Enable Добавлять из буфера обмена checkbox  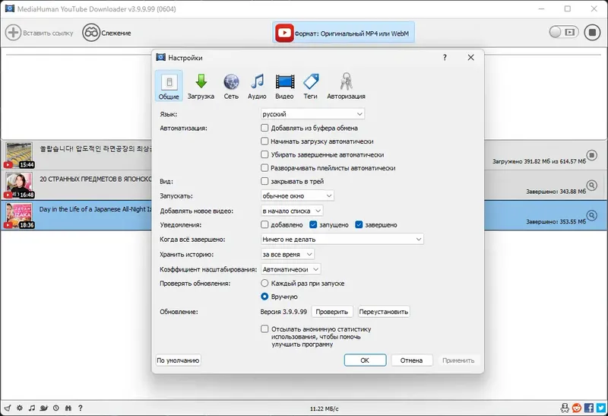click(264, 128)
